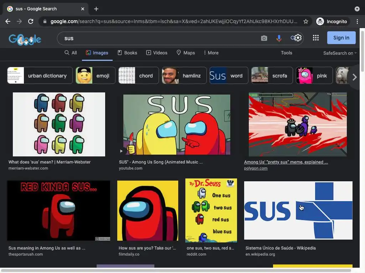Filter by the urban dictionary chip
Viewport: 365px width, 273px height.
[x=40, y=75]
